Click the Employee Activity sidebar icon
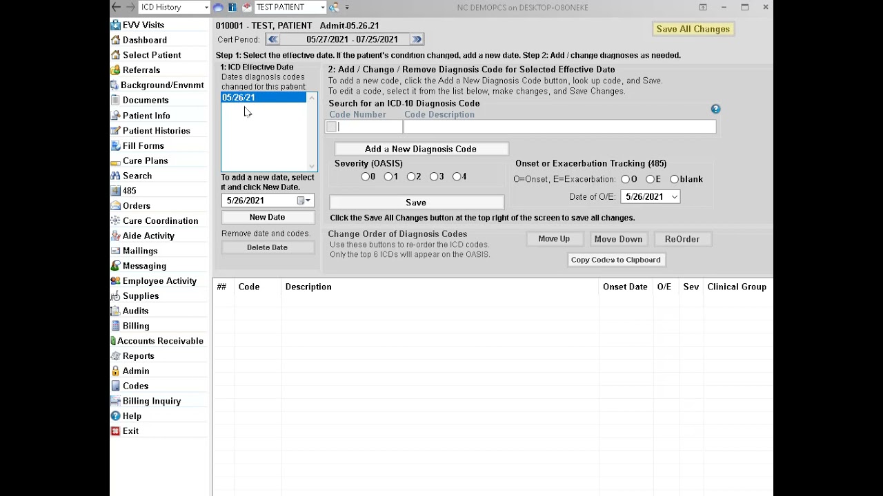883x496 pixels. tap(115, 281)
